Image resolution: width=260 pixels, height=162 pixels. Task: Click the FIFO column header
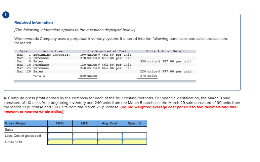click(x=60, y=123)
